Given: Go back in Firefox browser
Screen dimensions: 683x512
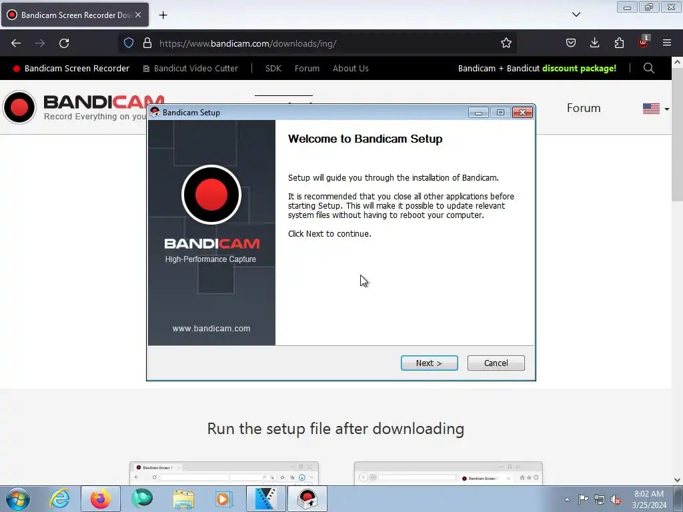Looking at the screenshot, I should point(16,43).
